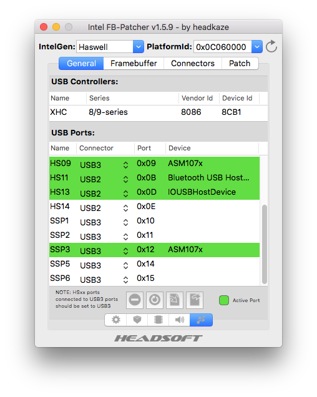
Task: Click the Device Id column header
Action: click(x=239, y=98)
